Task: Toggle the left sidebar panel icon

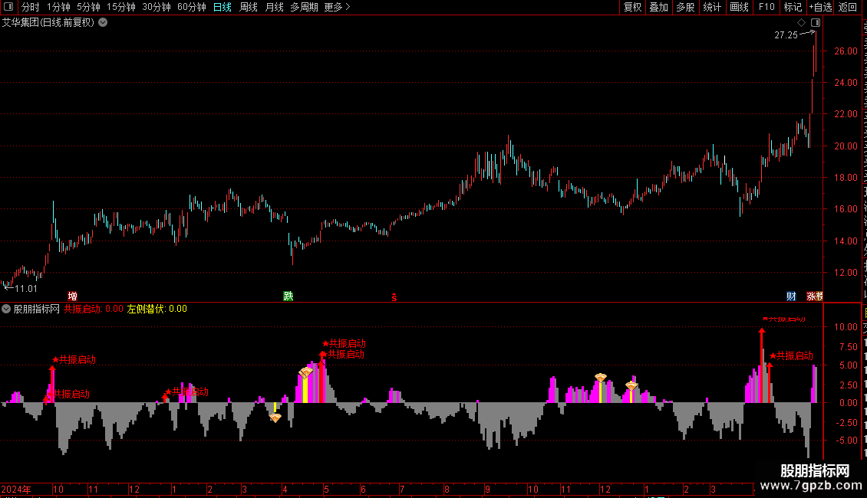Action: [x=8, y=7]
